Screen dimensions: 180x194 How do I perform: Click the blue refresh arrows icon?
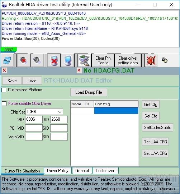point(7,60)
